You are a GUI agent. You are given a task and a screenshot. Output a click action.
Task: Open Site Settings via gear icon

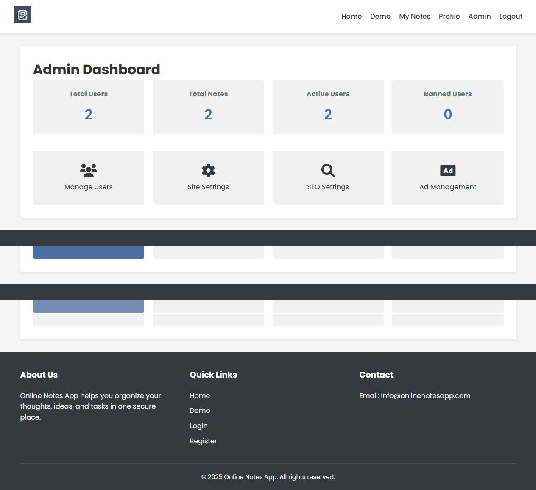pyautogui.click(x=208, y=171)
